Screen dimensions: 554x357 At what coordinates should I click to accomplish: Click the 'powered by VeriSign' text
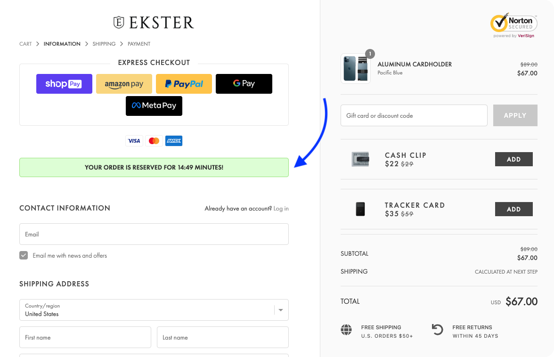[x=513, y=36]
